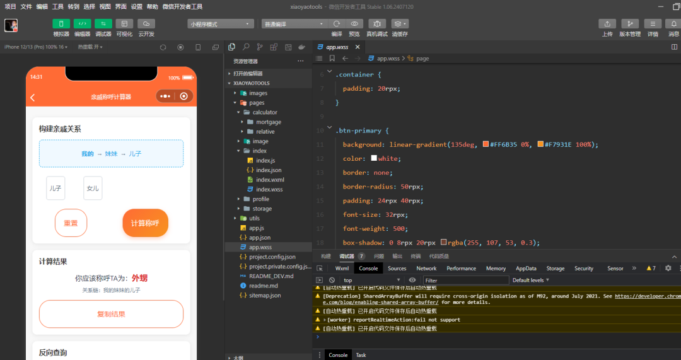681x360 pixels.
Task: Click the #FF6B35 color swatch in code
Action: click(486, 144)
